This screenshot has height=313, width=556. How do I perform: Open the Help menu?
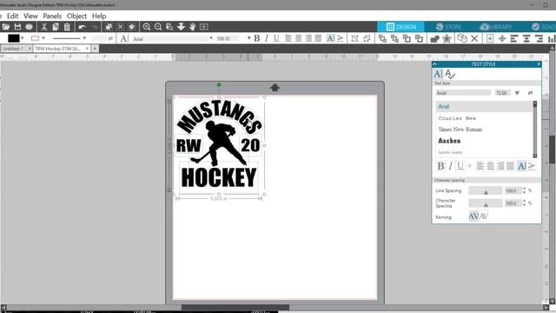click(99, 16)
